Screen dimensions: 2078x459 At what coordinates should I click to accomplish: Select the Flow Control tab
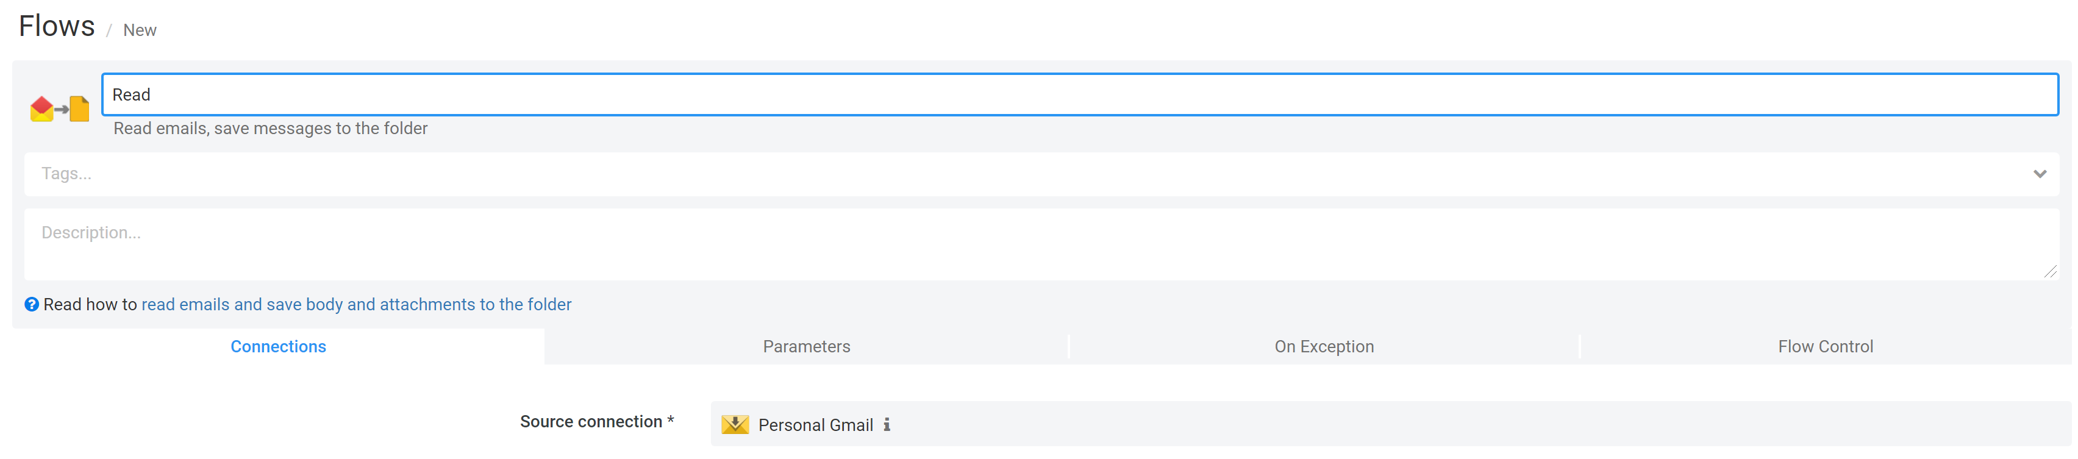click(x=1826, y=346)
